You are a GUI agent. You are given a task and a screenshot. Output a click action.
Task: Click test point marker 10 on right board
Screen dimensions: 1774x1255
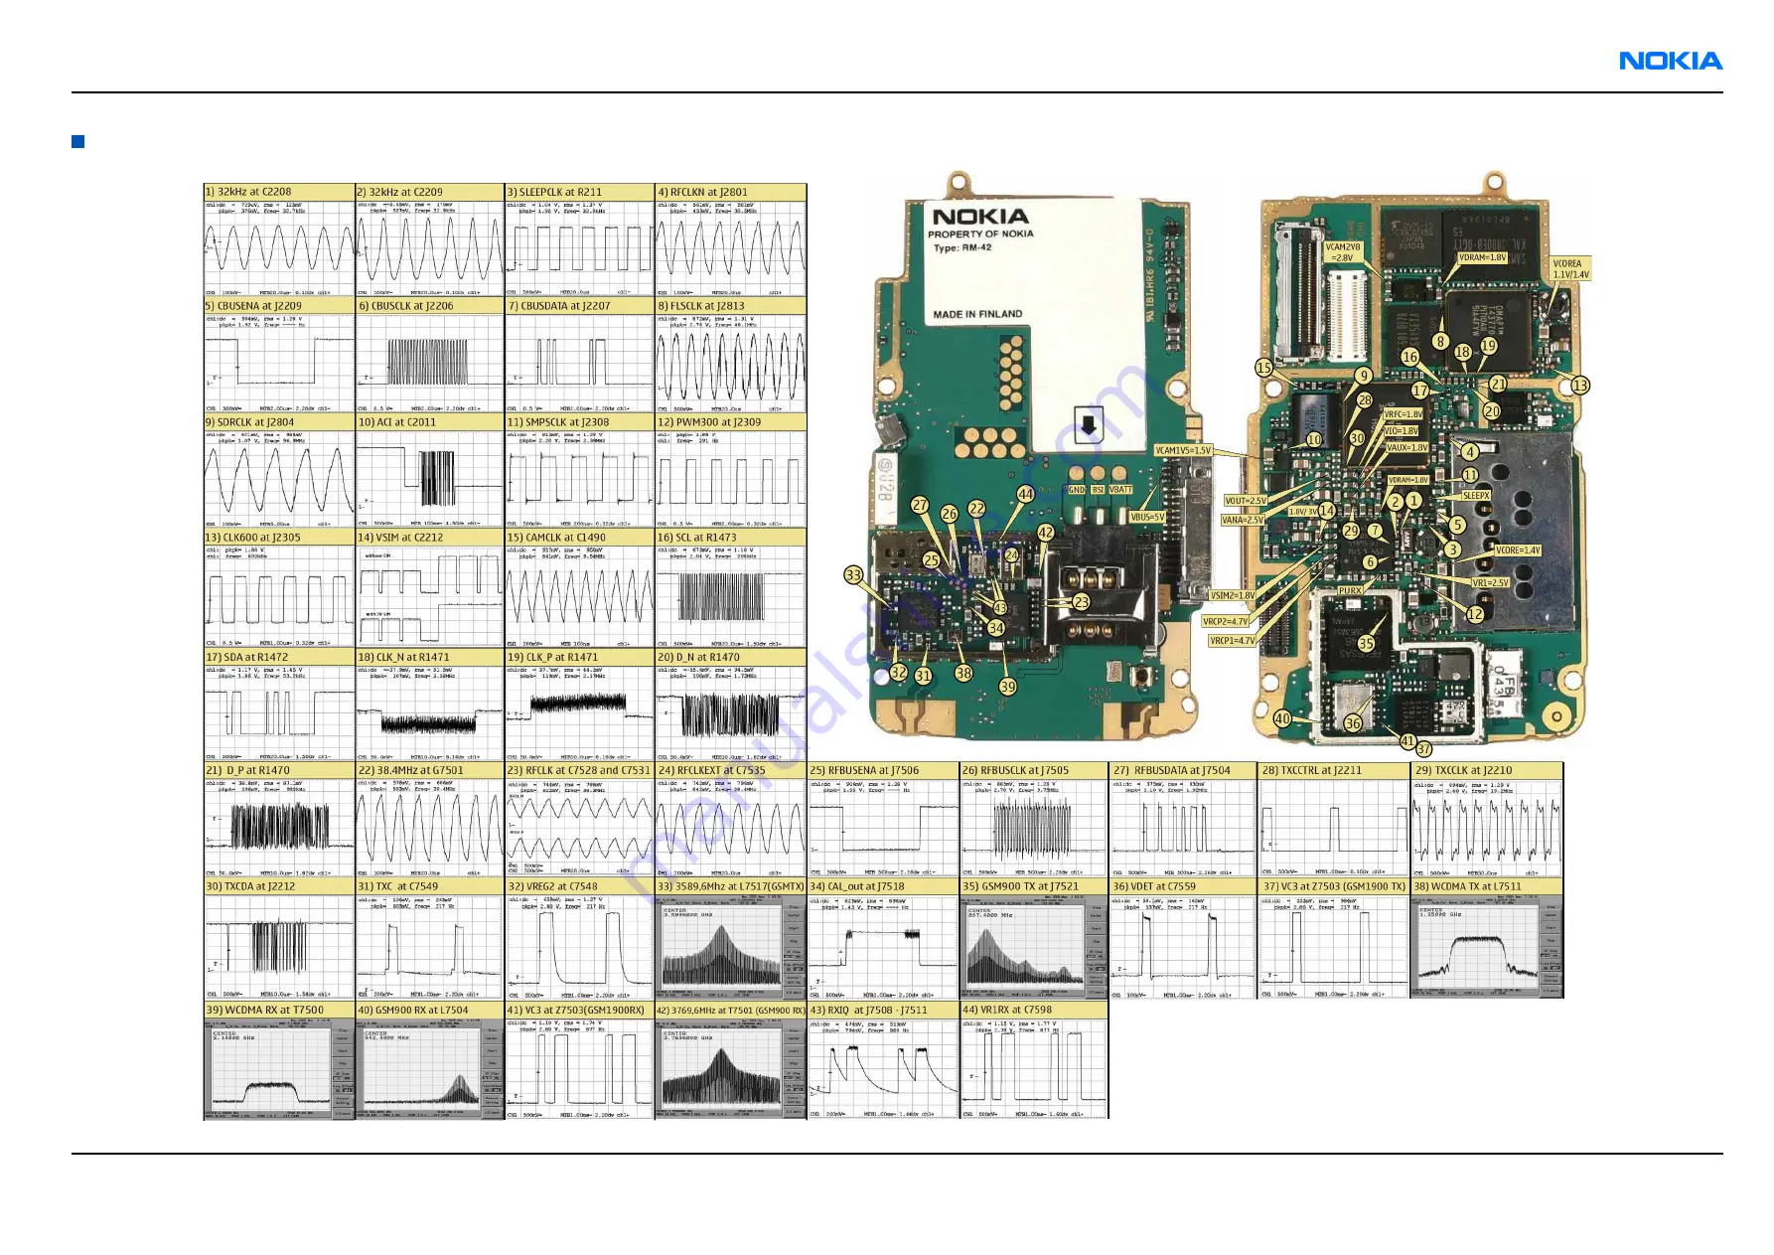coord(1314,439)
